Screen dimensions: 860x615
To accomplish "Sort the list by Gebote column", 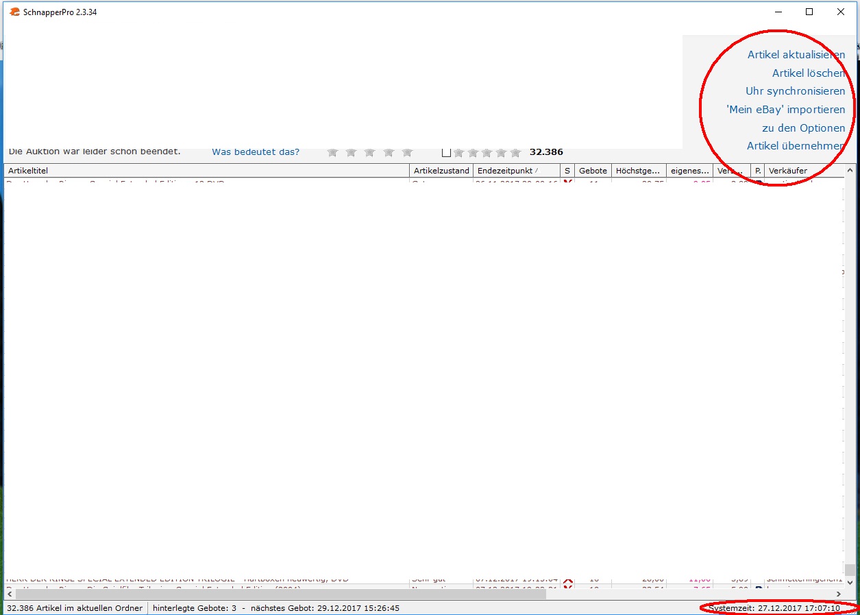I will click(x=593, y=171).
